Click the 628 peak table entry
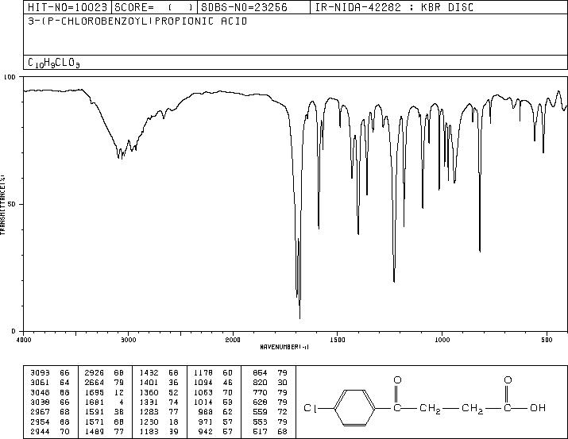The width and height of the screenshot is (568, 439). [x=270, y=402]
